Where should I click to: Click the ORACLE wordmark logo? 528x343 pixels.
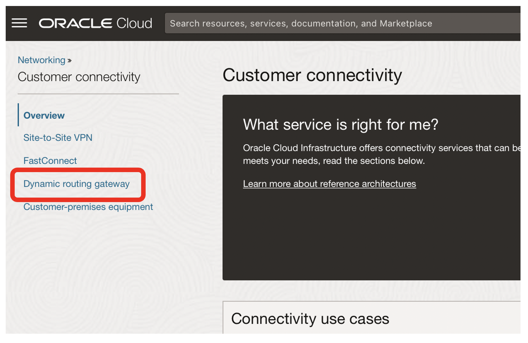coord(76,23)
